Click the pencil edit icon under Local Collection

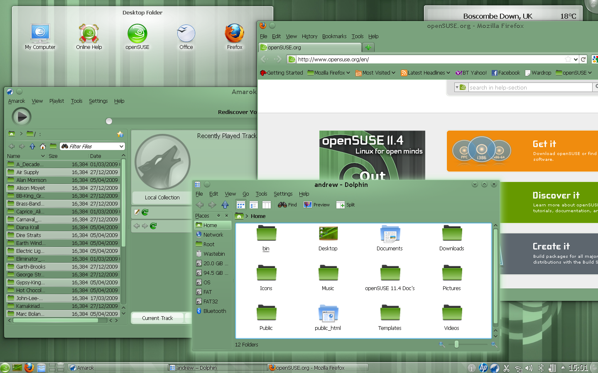137,212
